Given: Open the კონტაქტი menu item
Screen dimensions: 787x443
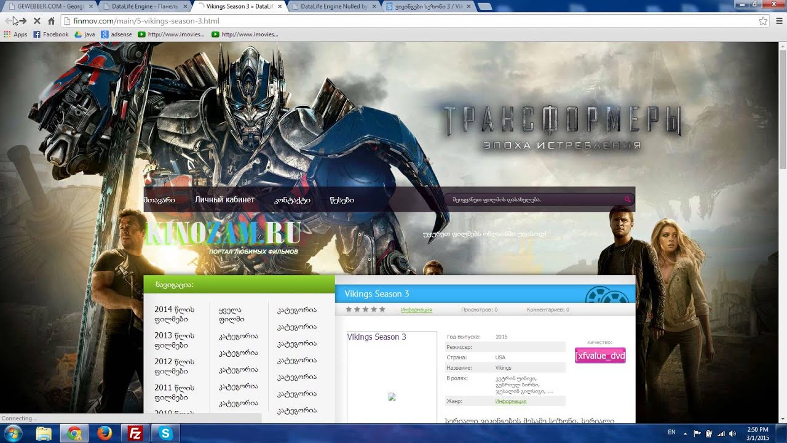Looking at the screenshot, I should click(x=292, y=200).
